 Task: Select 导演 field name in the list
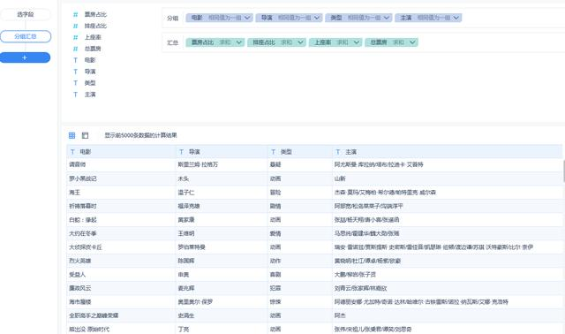[90, 72]
